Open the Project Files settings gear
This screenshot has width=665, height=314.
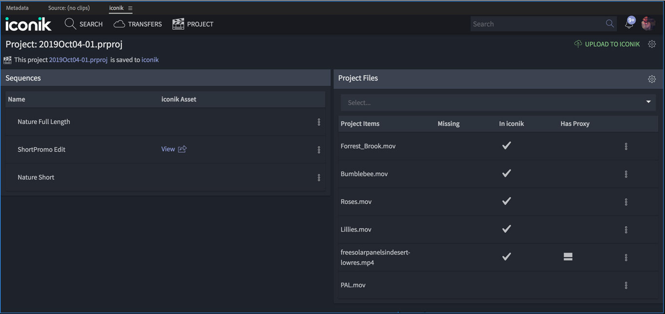point(652,78)
